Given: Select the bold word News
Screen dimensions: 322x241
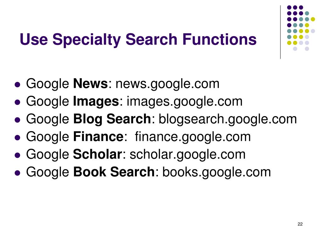Looking at the screenshot, I should coord(90,83).
